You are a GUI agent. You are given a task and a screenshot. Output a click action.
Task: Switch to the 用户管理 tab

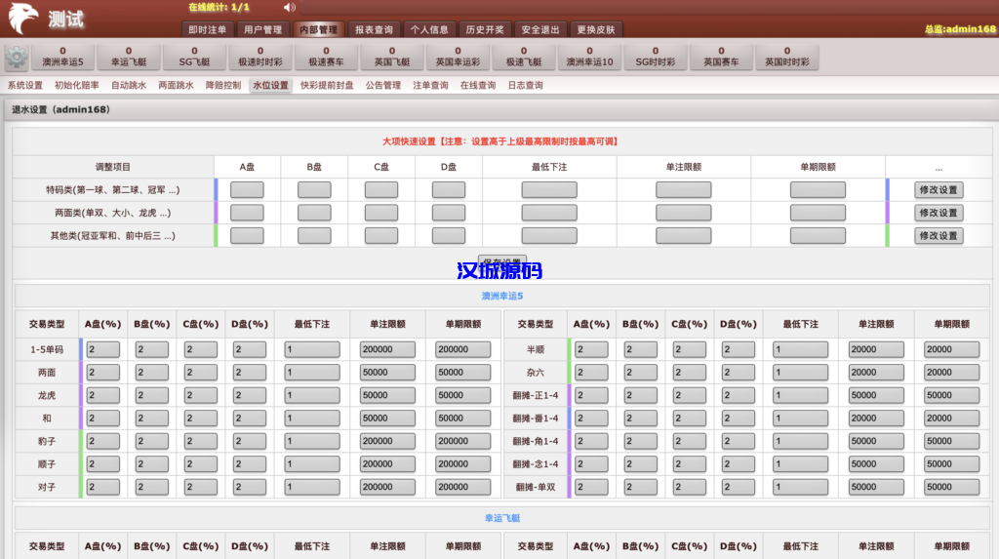262,30
